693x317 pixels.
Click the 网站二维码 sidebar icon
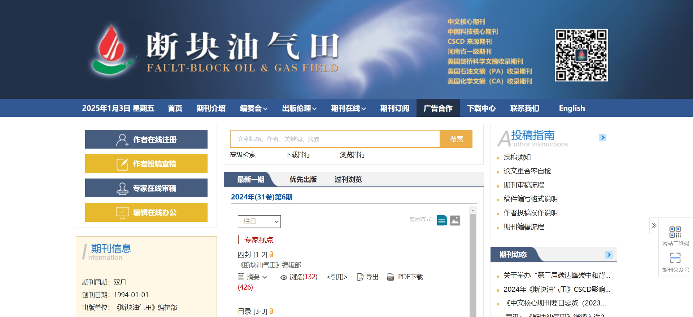pos(675,232)
